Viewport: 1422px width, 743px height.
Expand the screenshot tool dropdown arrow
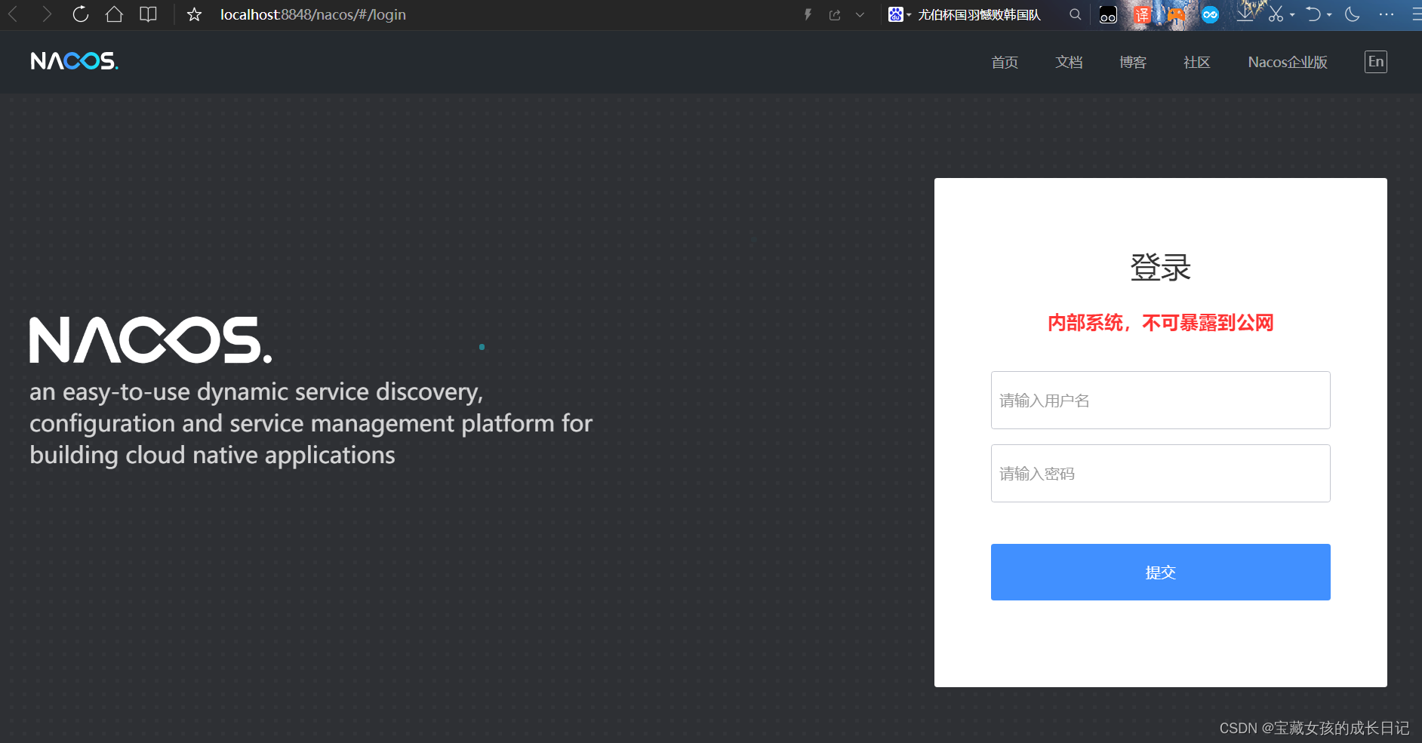pos(1292,15)
